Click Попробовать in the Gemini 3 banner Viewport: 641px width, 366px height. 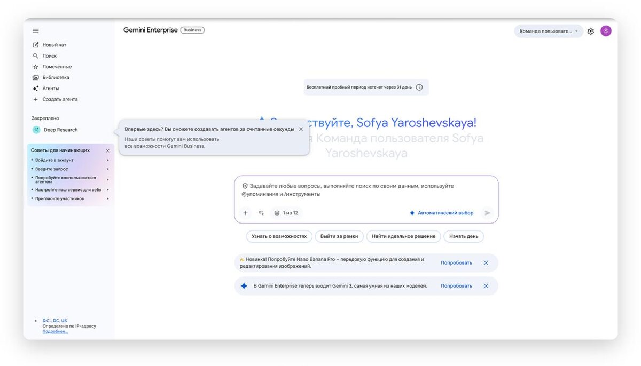point(457,286)
